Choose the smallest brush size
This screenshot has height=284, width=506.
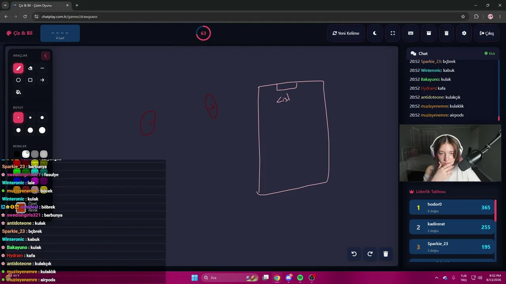(18, 118)
